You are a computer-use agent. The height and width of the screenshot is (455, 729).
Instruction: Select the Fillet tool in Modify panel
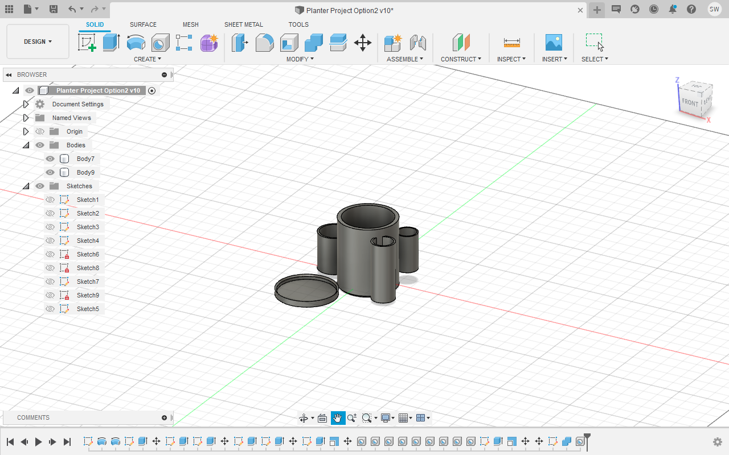[x=264, y=43]
